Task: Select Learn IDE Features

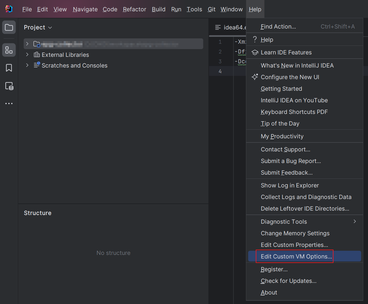Action: pyautogui.click(x=305, y=52)
